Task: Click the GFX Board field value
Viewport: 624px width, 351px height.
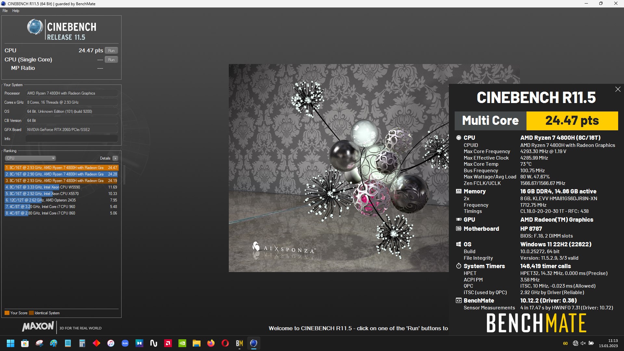Action: pos(72,130)
